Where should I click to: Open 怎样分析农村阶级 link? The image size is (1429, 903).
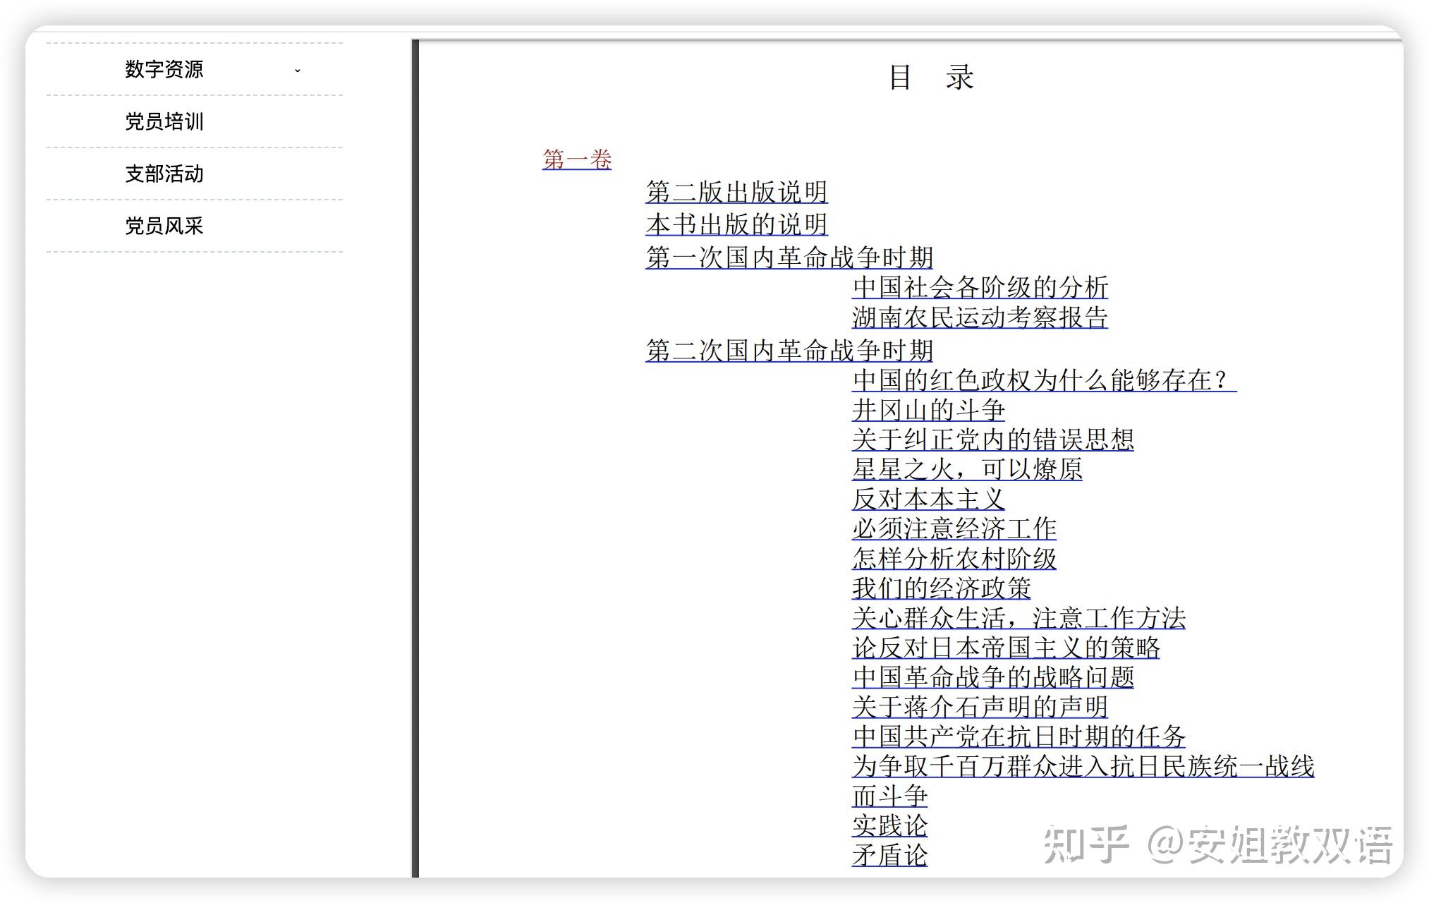954,558
